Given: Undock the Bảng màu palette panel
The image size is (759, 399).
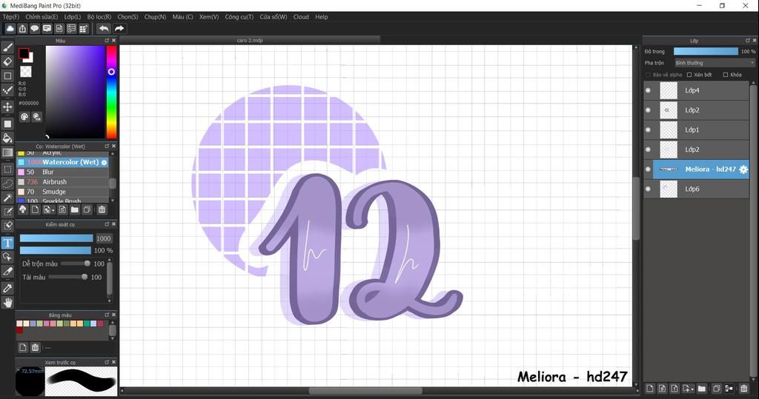Looking at the screenshot, I should [x=107, y=315].
